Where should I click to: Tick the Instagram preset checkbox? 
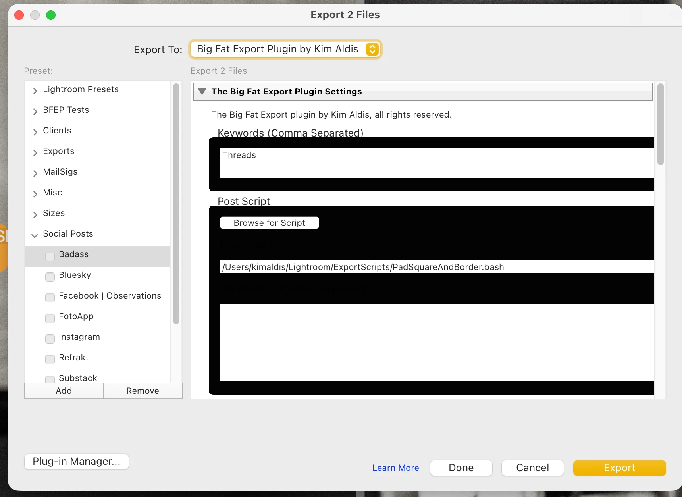[x=50, y=339]
